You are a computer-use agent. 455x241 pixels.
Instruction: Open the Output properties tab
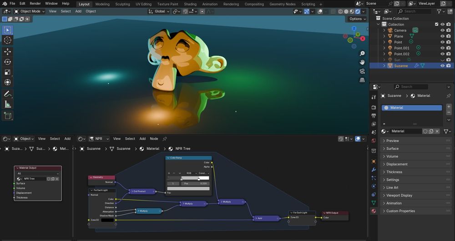click(x=374, y=115)
